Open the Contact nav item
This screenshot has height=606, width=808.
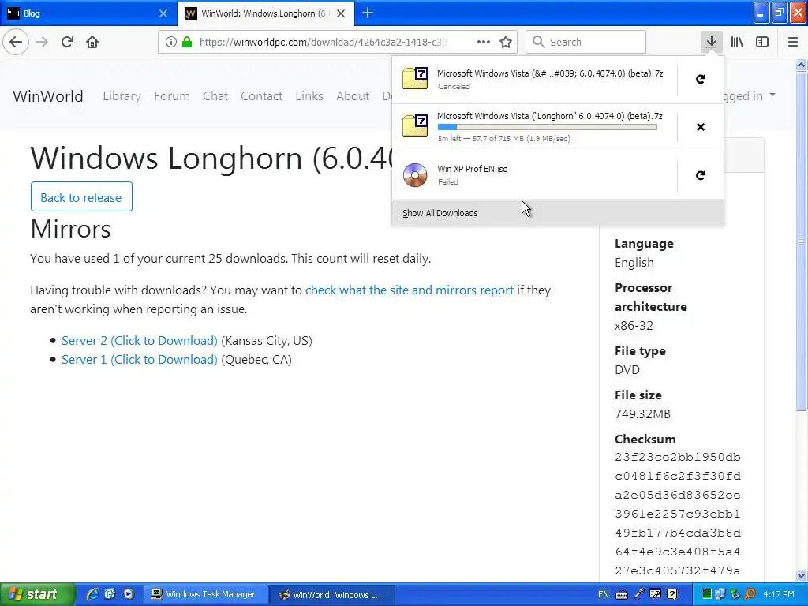[x=261, y=95]
